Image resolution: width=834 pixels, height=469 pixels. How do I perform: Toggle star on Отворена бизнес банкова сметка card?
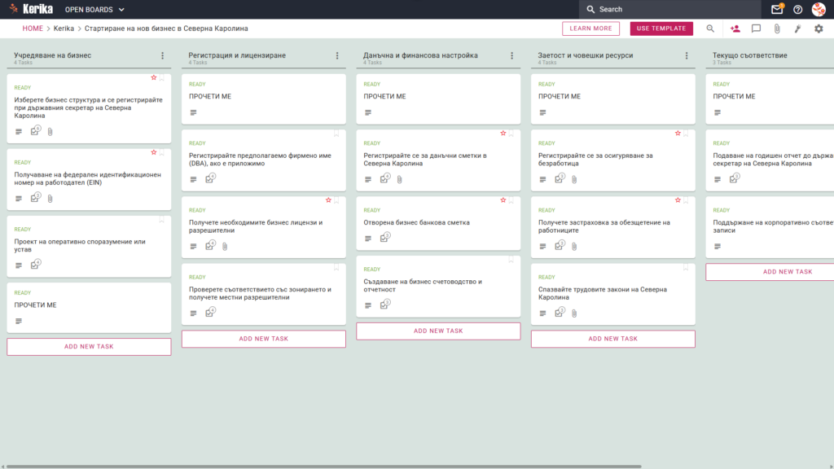503,200
